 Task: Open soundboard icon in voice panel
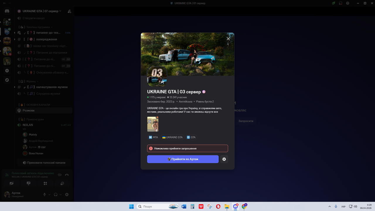point(62,183)
